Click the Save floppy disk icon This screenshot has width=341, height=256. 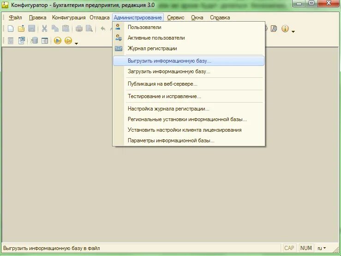point(32,29)
